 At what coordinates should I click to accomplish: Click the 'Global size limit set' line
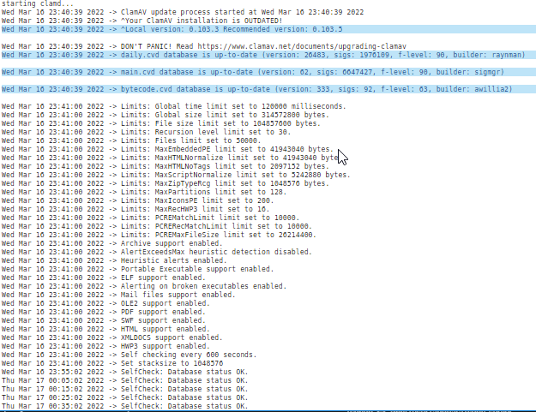coord(166,115)
